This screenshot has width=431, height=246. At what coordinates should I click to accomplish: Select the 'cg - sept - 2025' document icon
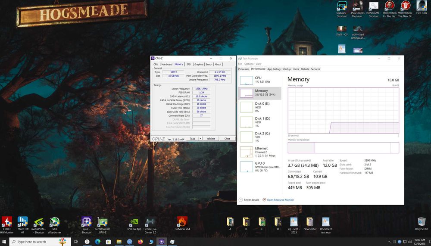(x=294, y=225)
